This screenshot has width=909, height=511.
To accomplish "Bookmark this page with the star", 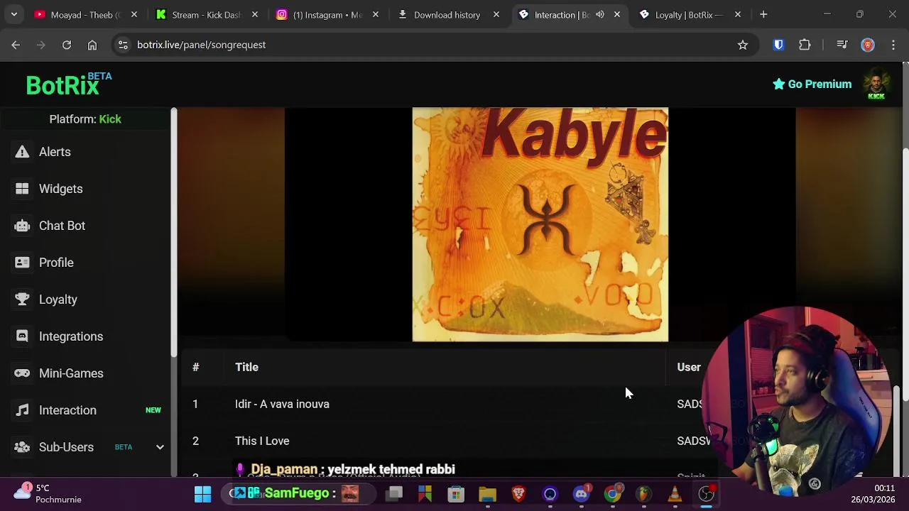I will tap(743, 45).
